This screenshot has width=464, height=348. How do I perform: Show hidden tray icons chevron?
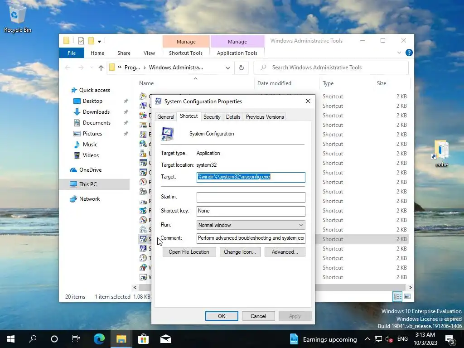point(367,339)
